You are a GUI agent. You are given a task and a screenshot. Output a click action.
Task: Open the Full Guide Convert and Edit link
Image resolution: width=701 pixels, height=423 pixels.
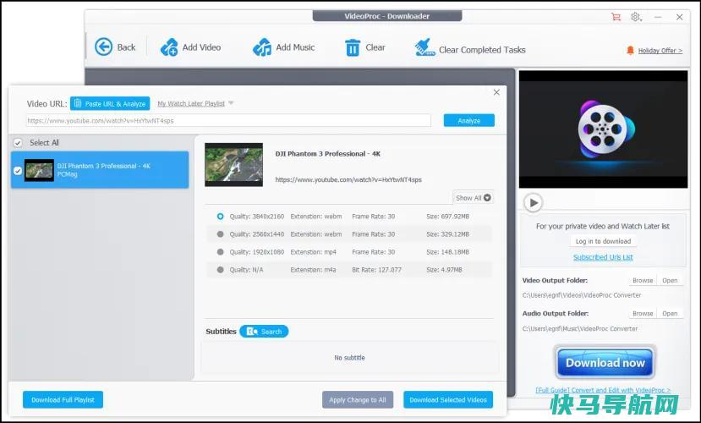[603, 390]
